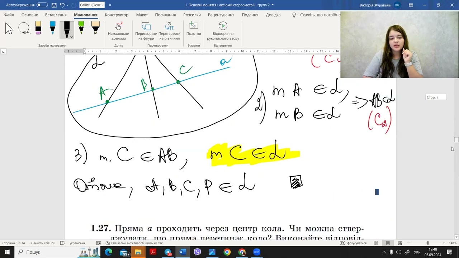
Task: Expand the undo history dropdown arrow
Action: click(x=67, y=5)
